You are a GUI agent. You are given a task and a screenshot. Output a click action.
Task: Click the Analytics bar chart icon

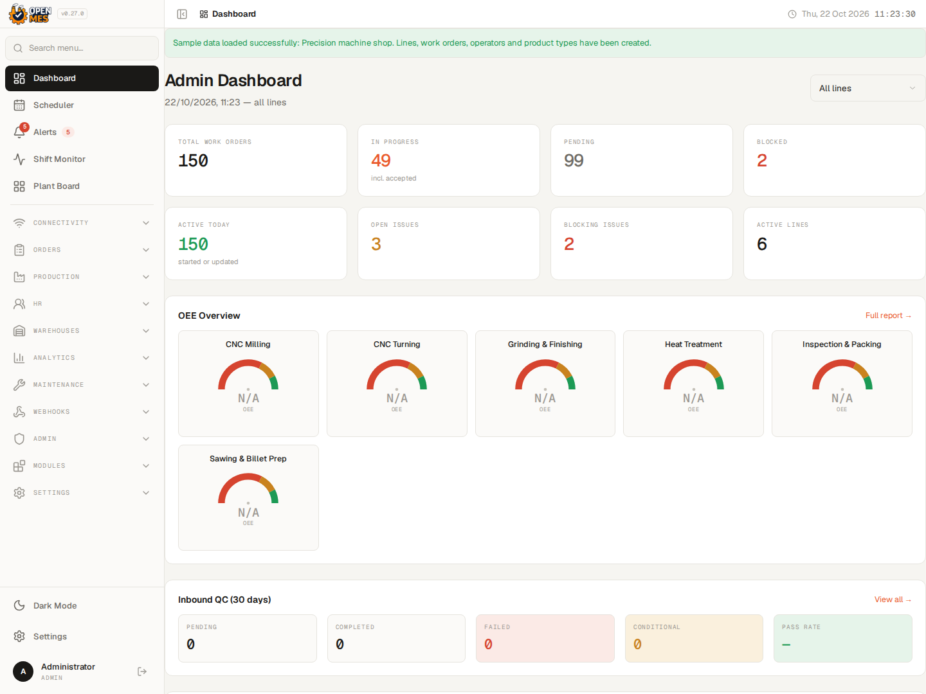pyautogui.click(x=19, y=358)
